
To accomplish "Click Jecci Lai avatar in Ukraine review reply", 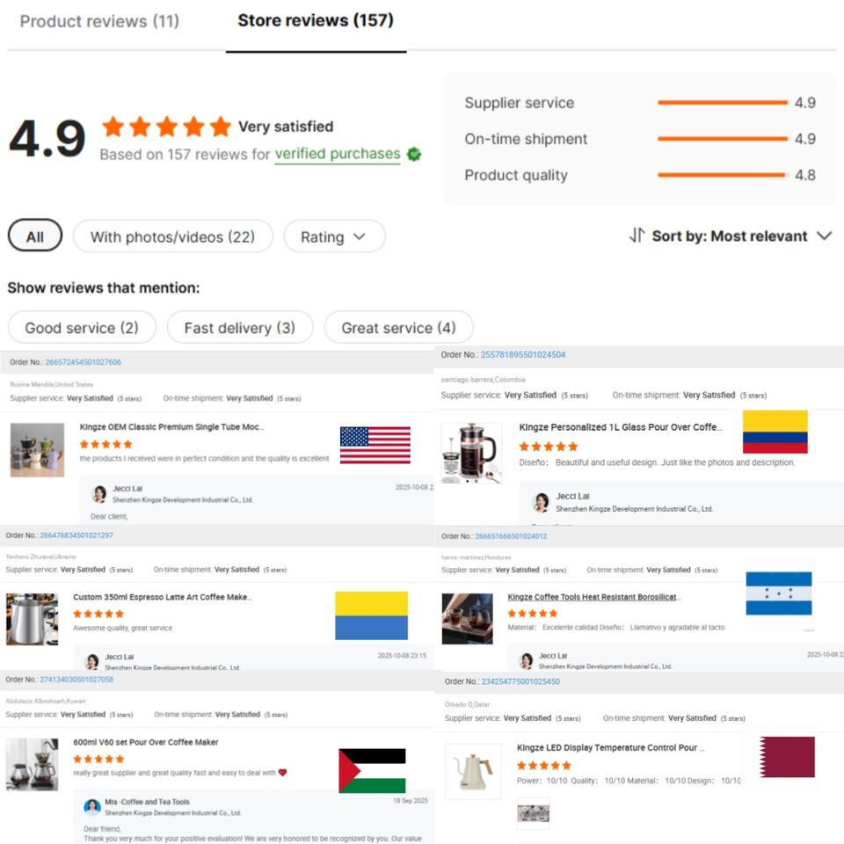I will [92, 661].
